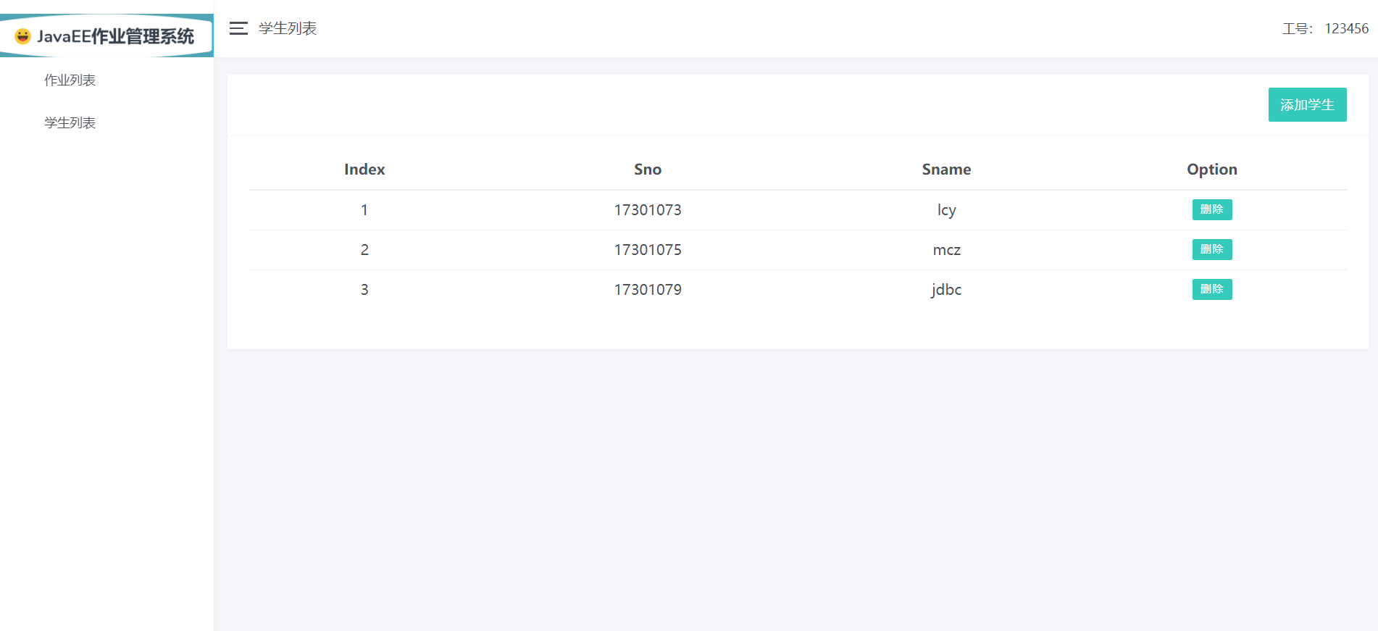
Task: Click the smiley emoji logo icon
Action: pyautogui.click(x=23, y=36)
